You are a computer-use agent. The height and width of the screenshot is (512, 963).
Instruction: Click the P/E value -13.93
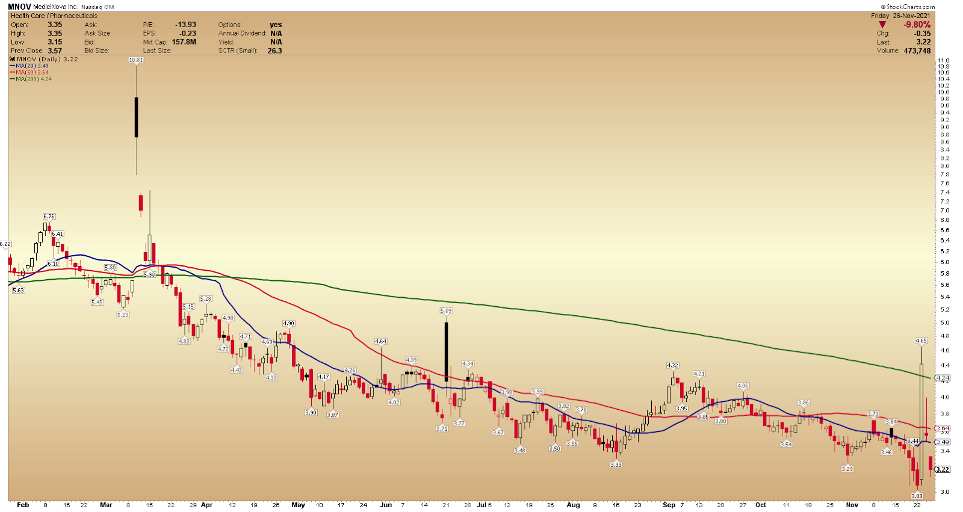pyautogui.click(x=185, y=25)
